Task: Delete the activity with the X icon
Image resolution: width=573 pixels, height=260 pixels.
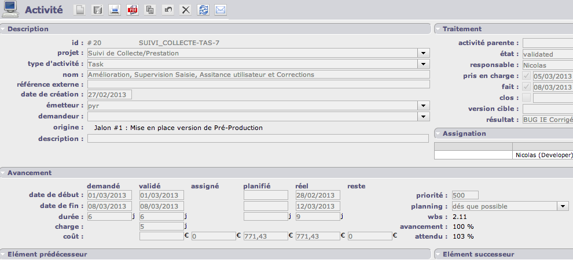Action: (185, 10)
